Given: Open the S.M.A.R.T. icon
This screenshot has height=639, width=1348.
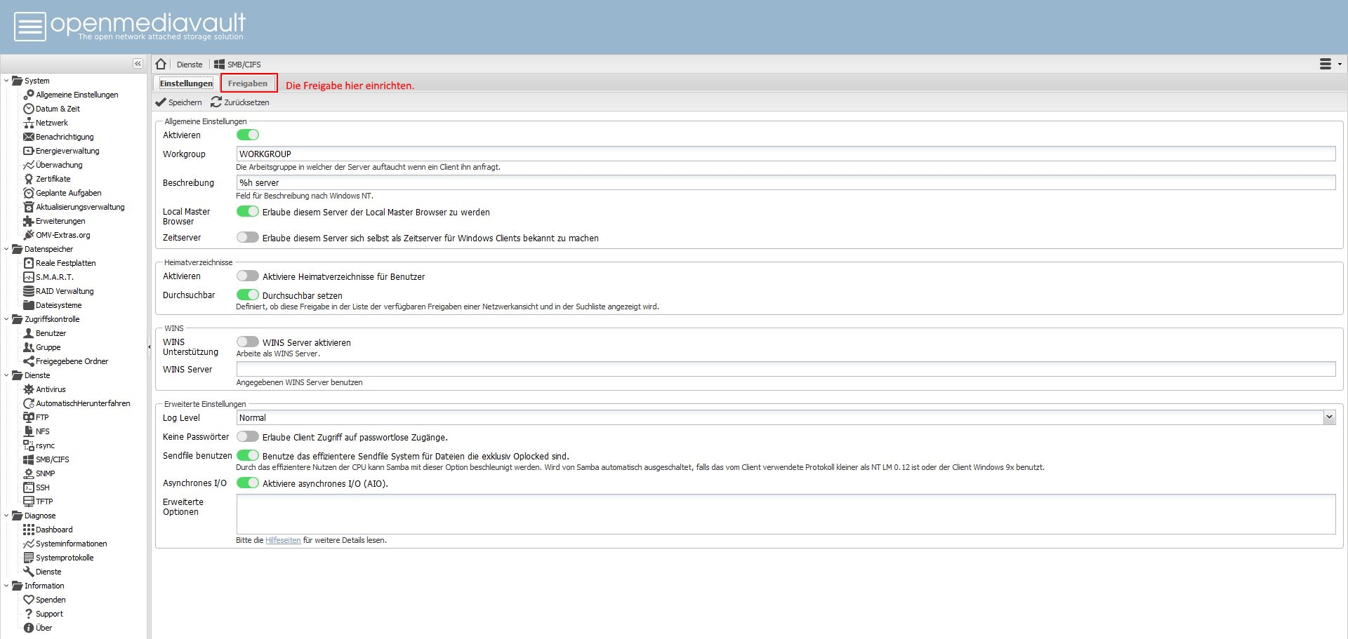Looking at the screenshot, I should (x=29, y=277).
